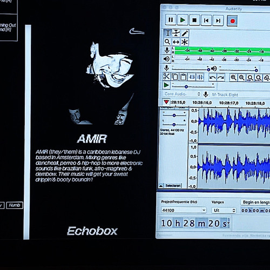Skip to the start of the project

coord(206,21)
